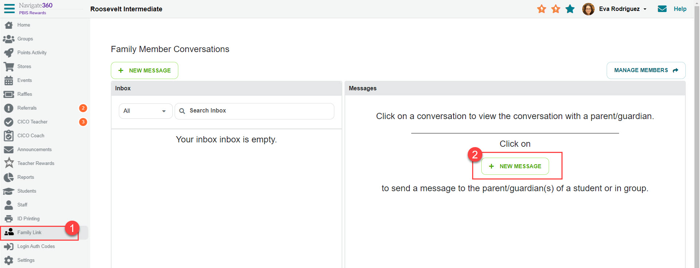Open the Help link
This screenshot has width=700, height=268.
[680, 9]
